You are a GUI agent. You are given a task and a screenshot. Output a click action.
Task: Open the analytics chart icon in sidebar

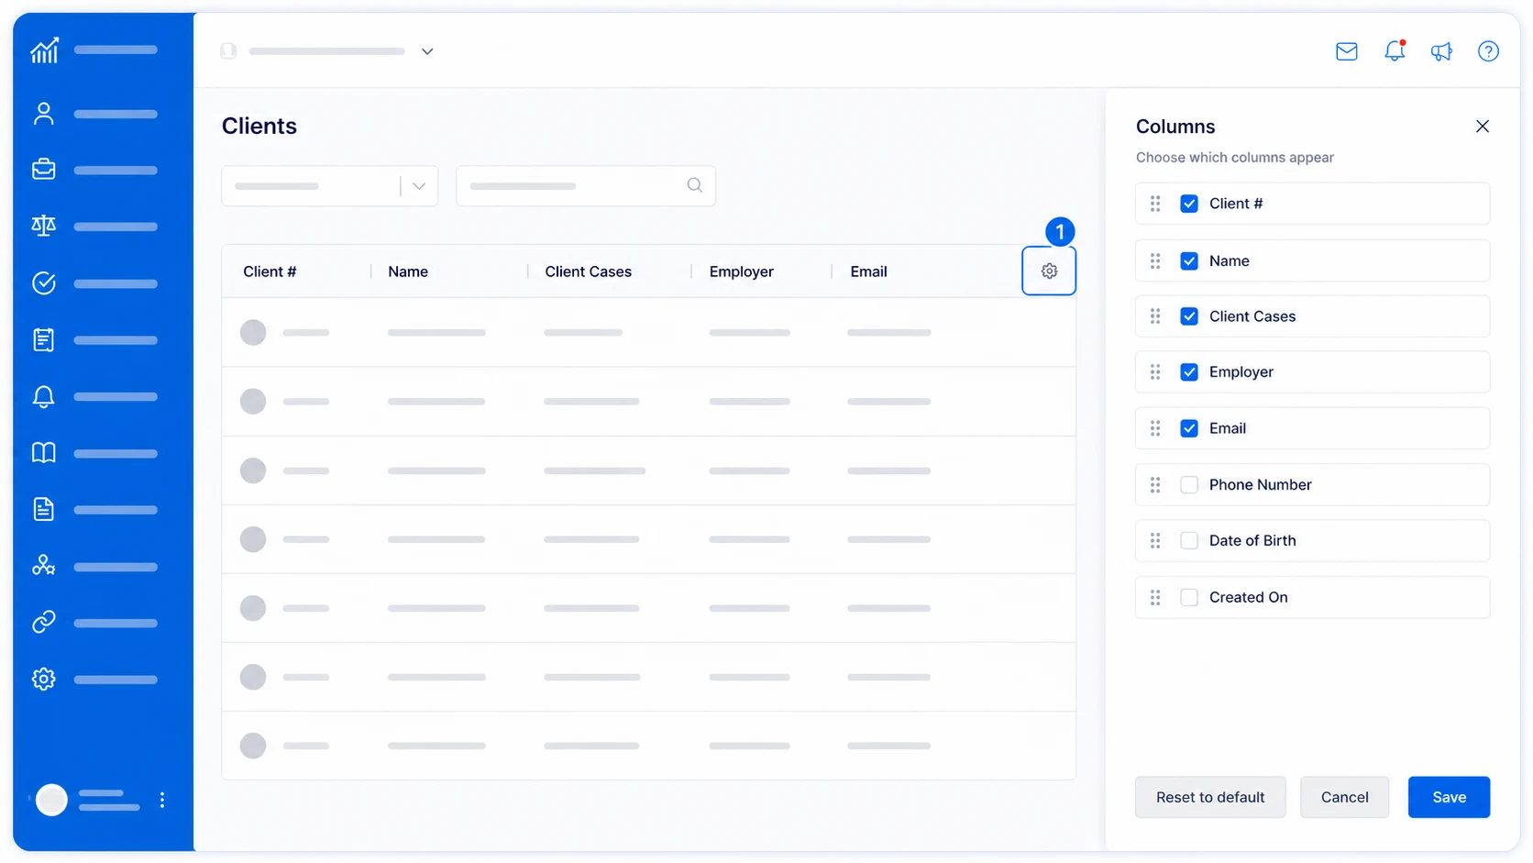(44, 50)
